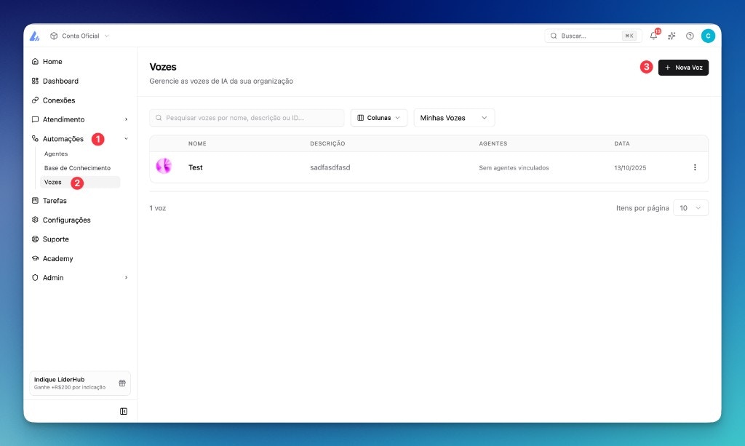Click the Nova Voz button
Screen dimensions: 745x446
point(683,67)
